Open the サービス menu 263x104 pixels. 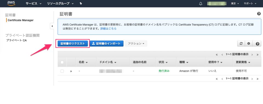click(33, 4)
